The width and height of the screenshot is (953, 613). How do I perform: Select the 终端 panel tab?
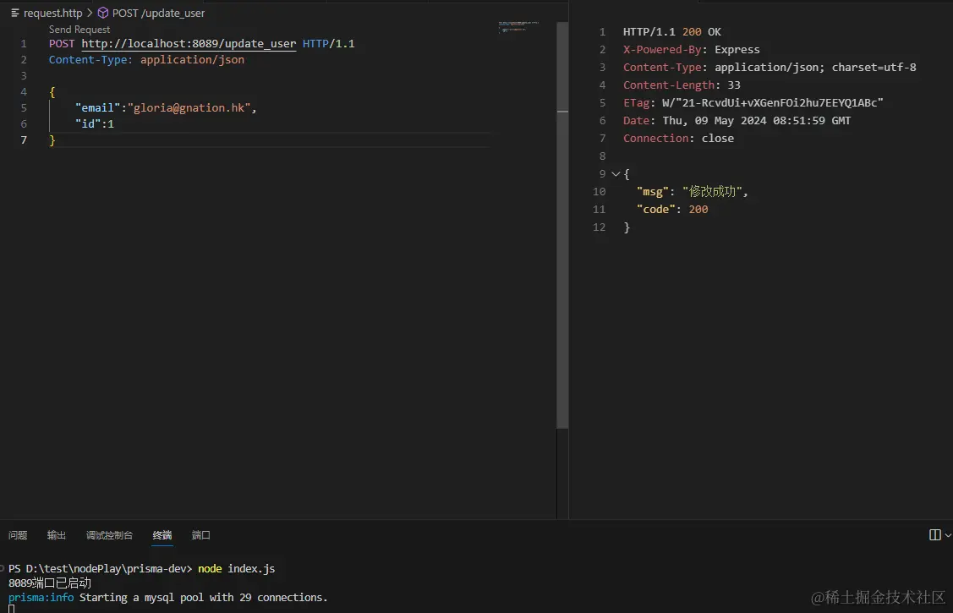(162, 535)
